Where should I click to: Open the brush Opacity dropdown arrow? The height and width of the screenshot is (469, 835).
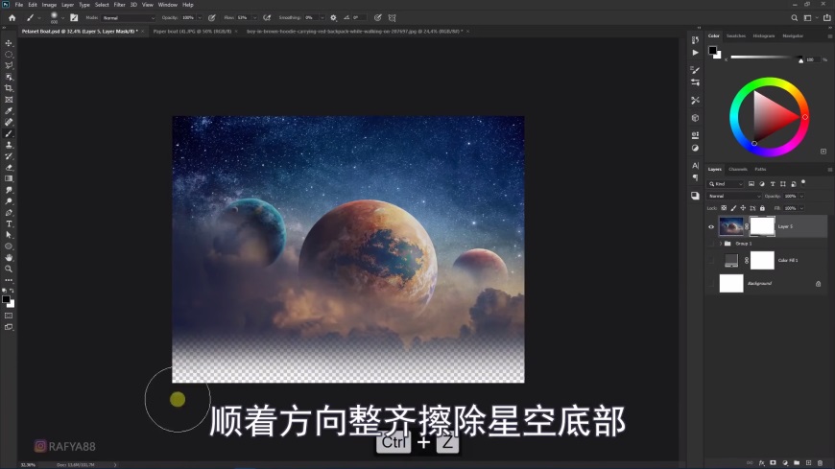click(x=200, y=17)
